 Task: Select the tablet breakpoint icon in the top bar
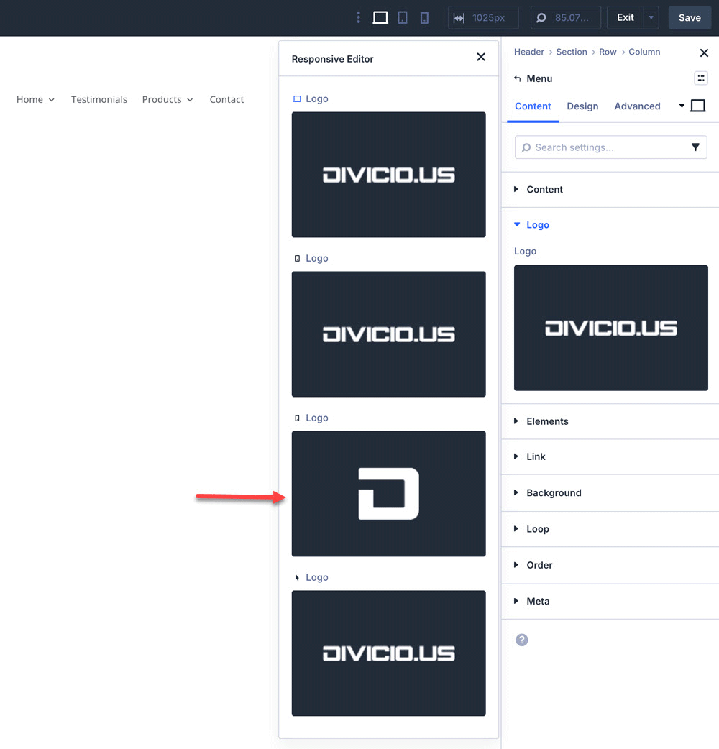(x=403, y=17)
